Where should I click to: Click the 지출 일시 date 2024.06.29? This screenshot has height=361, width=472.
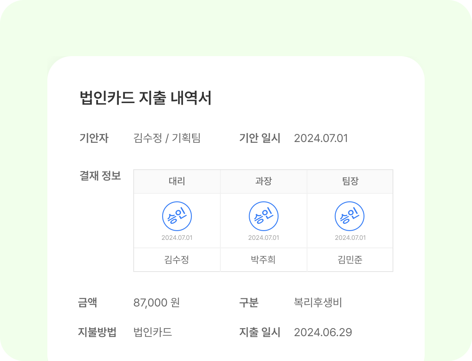(323, 332)
